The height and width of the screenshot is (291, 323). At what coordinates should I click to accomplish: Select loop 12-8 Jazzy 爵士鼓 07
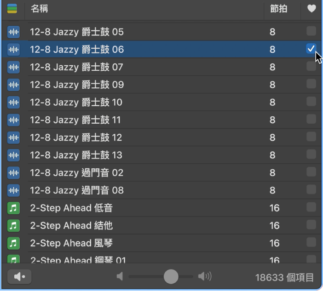point(161,67)
